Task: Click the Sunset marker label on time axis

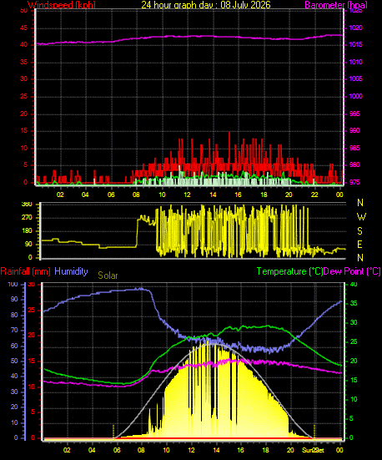Action: (314, 450)
